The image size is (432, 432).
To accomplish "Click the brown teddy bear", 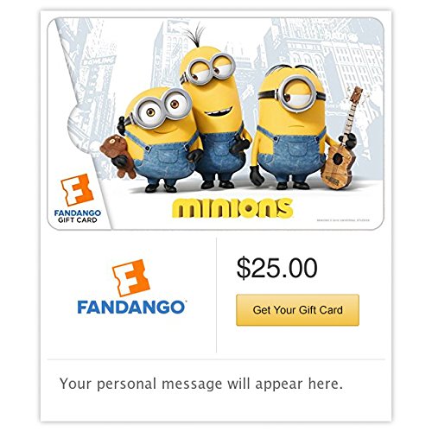I will click(x=118, y=156).
